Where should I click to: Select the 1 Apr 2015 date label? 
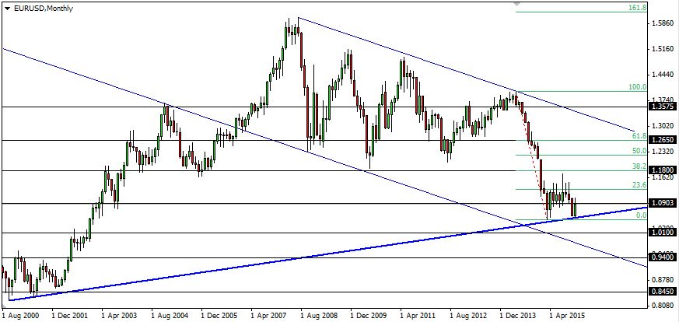point(568,317)
